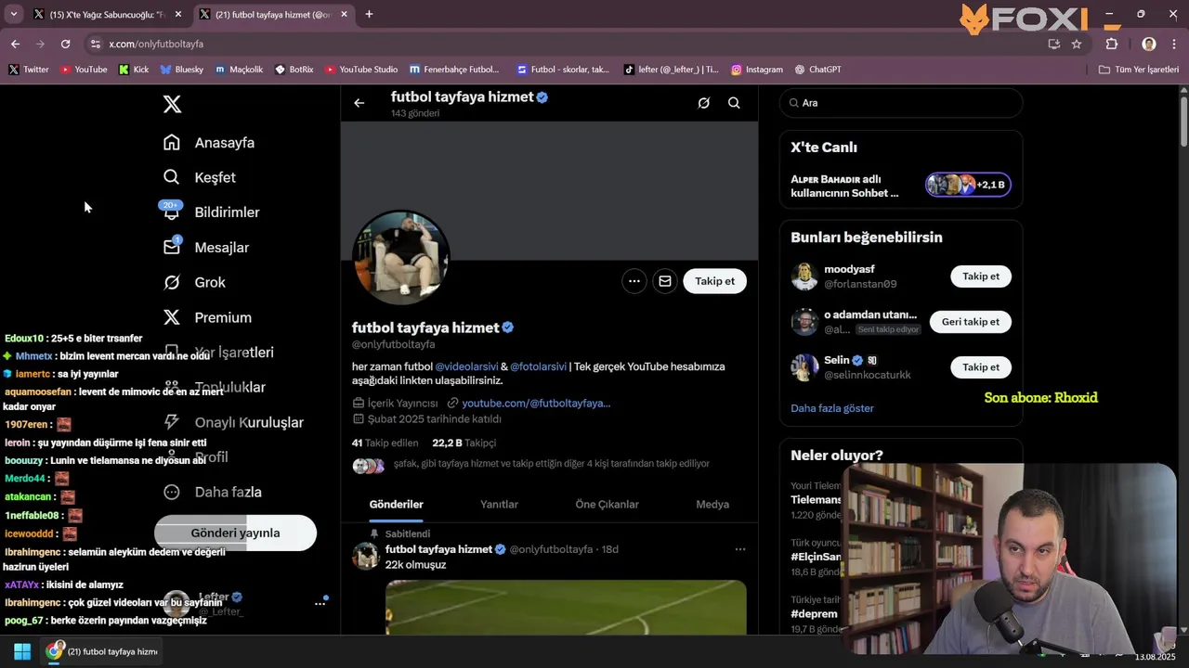This screenshot has width=1189, height=668.
Task: Open the YouTube bookmark
Action: point(84,70)
